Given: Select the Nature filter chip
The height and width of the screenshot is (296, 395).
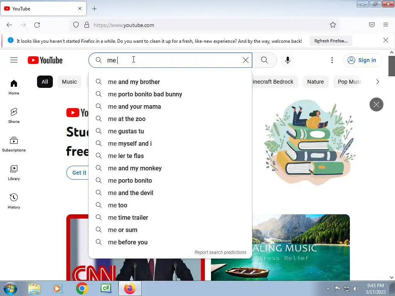Looking at the screenshot, I should pyautogui.click(x=316, y=82).
